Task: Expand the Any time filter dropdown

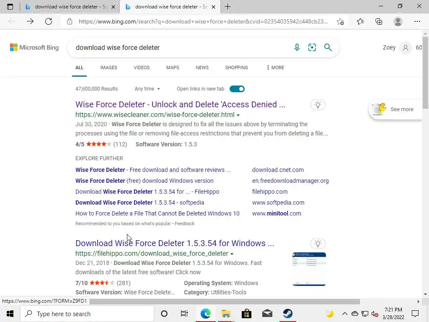Action: click(x=147, y=89)
